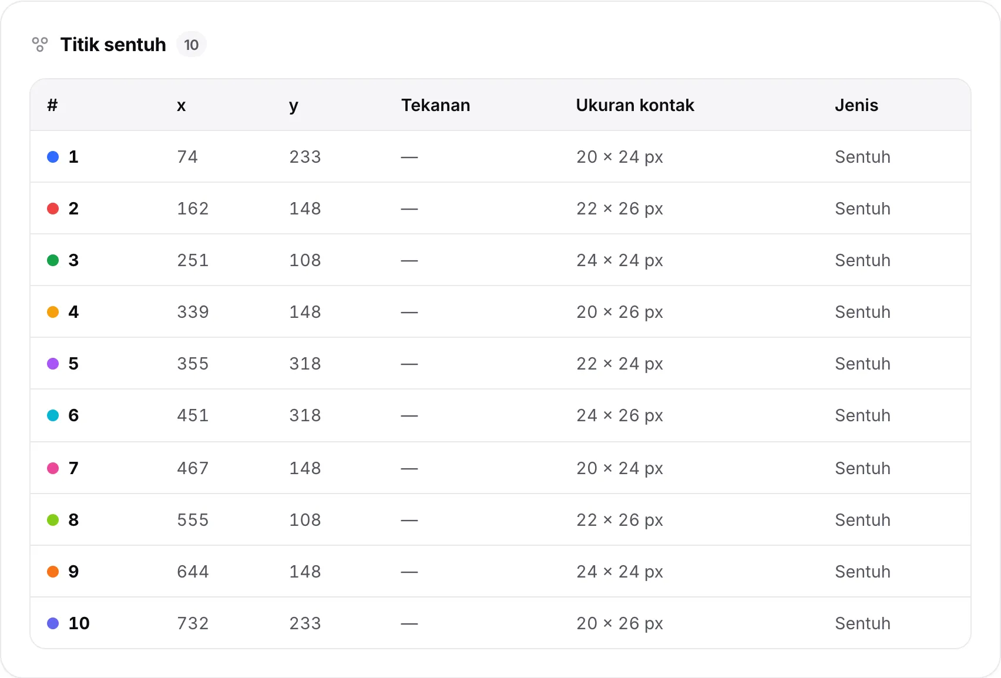Click the green dot for touch point 3
Viewport: 1001px width, 678px height.
pos(53,260)
